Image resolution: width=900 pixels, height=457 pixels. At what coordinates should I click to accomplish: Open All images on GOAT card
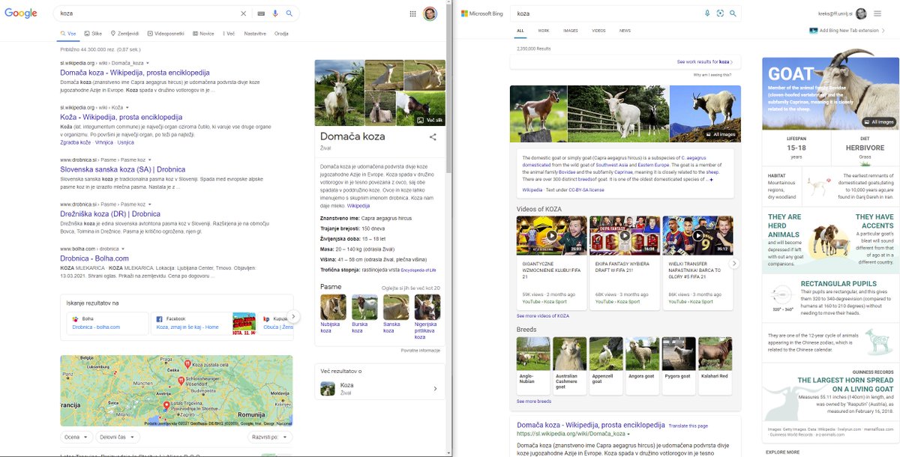tap(877, 121)
